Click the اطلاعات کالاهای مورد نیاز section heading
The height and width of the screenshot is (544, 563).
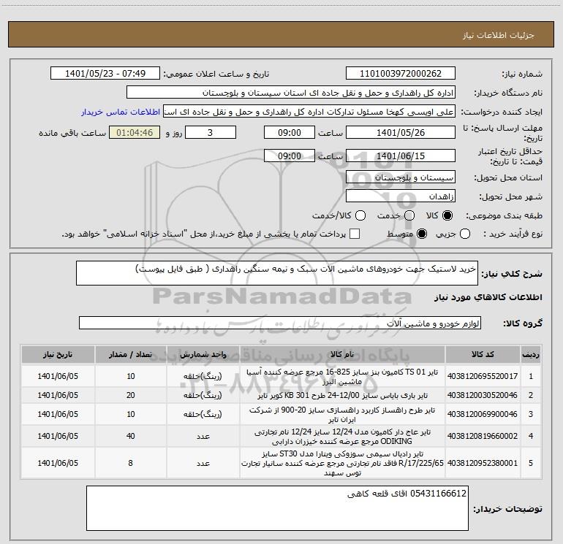tap(488, 297)
